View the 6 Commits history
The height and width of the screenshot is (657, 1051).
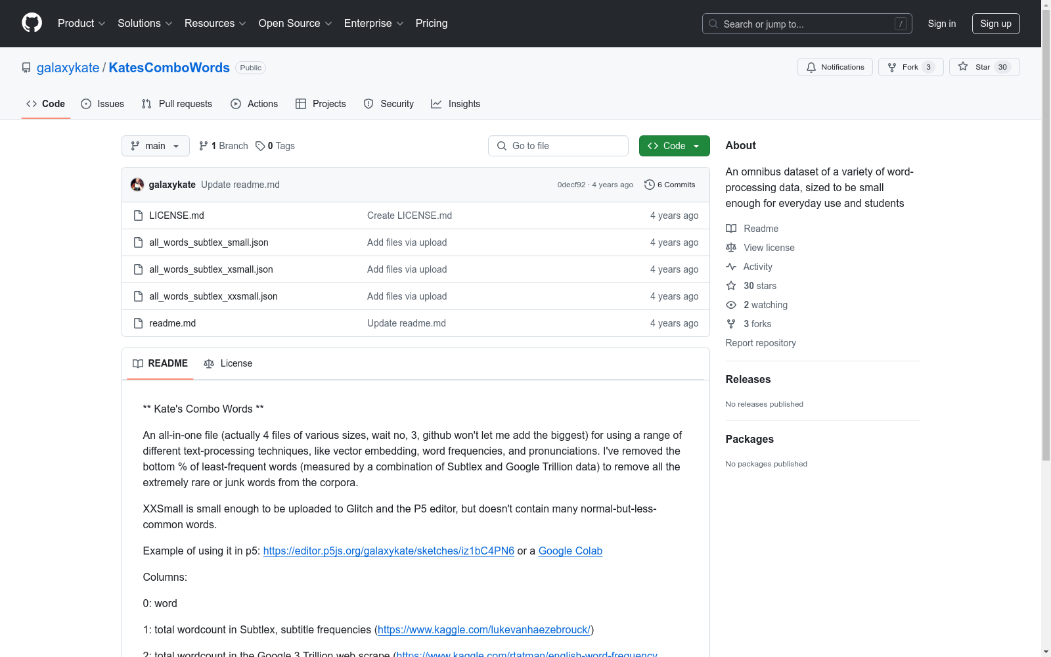point(670,185)
